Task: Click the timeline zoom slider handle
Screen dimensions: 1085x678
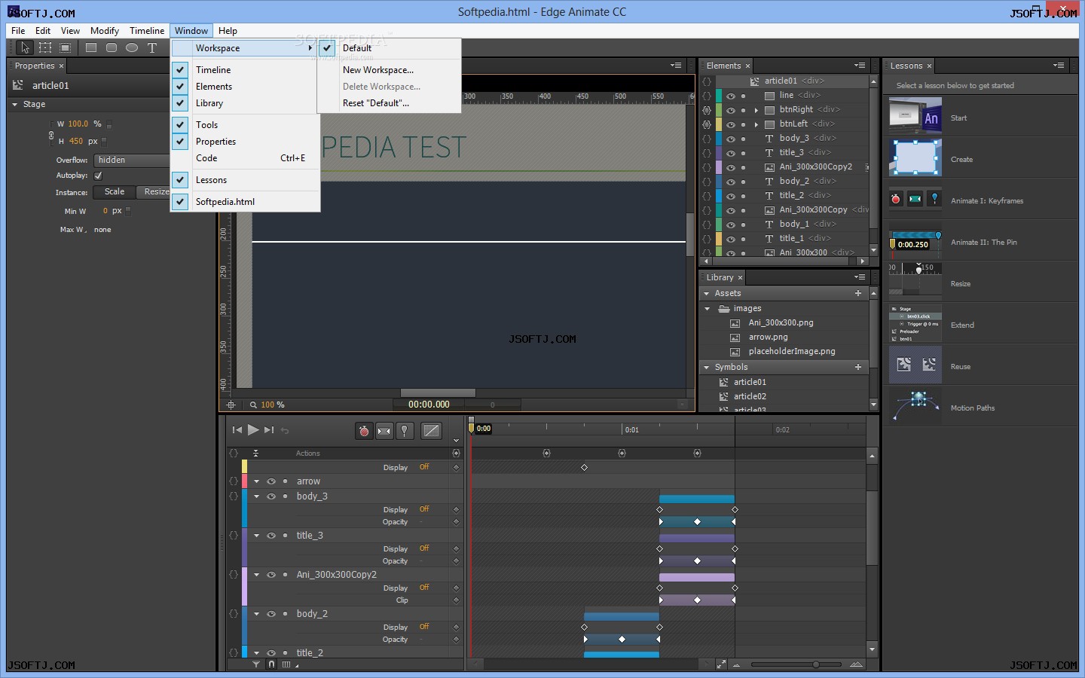Action: (815, 664)
